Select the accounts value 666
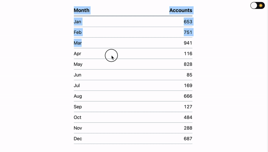This screenshot has width=268, height=152. [188, 96]
